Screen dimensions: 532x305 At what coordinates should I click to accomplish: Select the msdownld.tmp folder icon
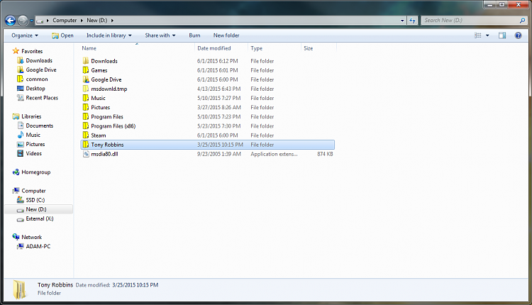86,89
